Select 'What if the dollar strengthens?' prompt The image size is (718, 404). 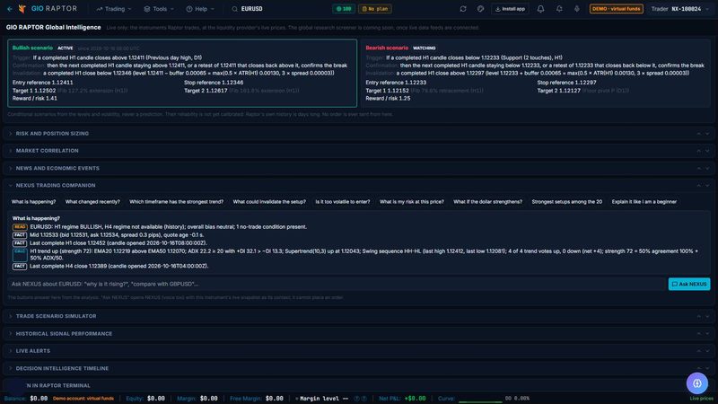pyautogui.click(x=487, y=201)
